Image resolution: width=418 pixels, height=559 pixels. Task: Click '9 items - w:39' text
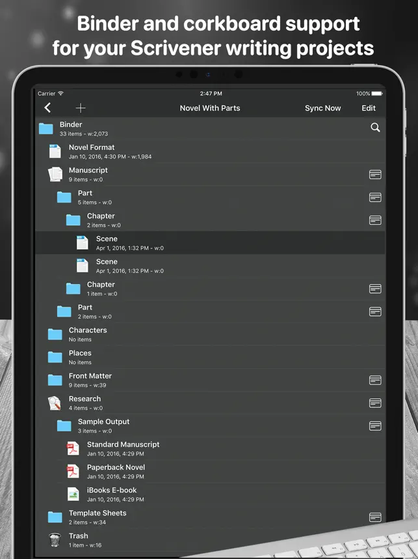pyautogui.click(x=87, y=385)
